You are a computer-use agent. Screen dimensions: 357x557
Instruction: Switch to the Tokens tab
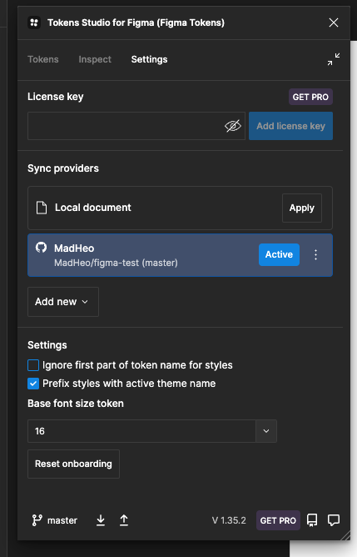pyautogui.click(x=43, y=59)
